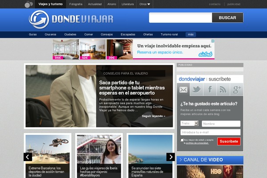Click the Donde Viajar globe logo icon
The image size is (267, 178).
pos(39,20)
